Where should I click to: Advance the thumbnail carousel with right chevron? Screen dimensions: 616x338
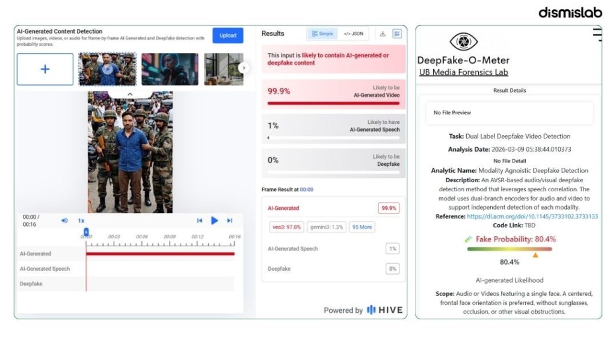coord(244,68)
